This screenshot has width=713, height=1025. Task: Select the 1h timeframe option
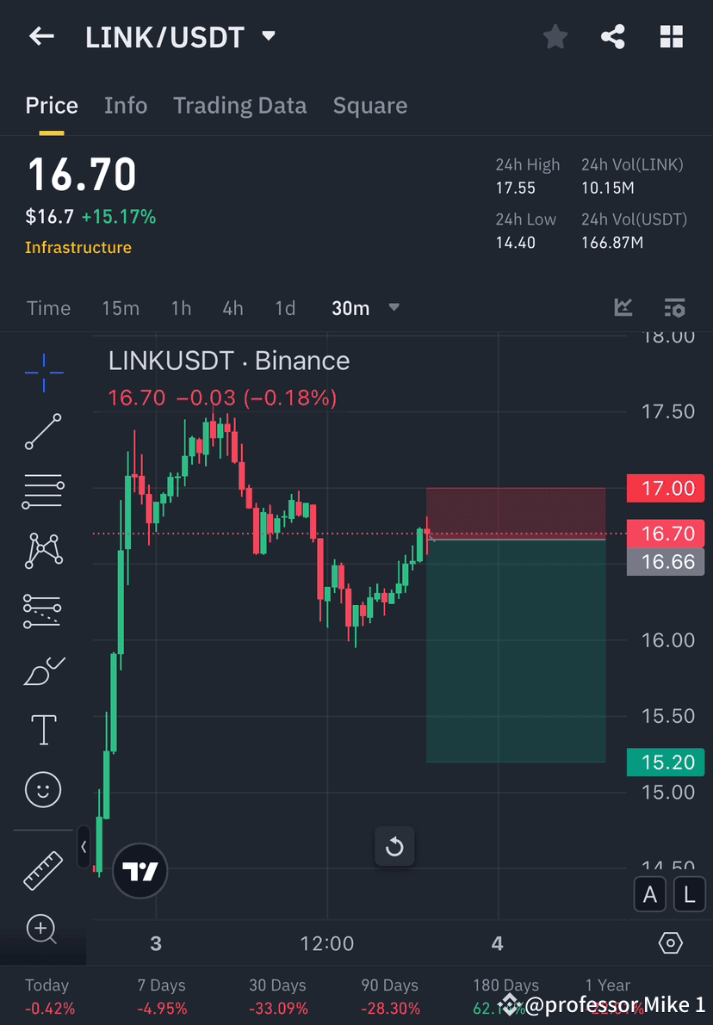pyautogui.click(x=181, y=307)
